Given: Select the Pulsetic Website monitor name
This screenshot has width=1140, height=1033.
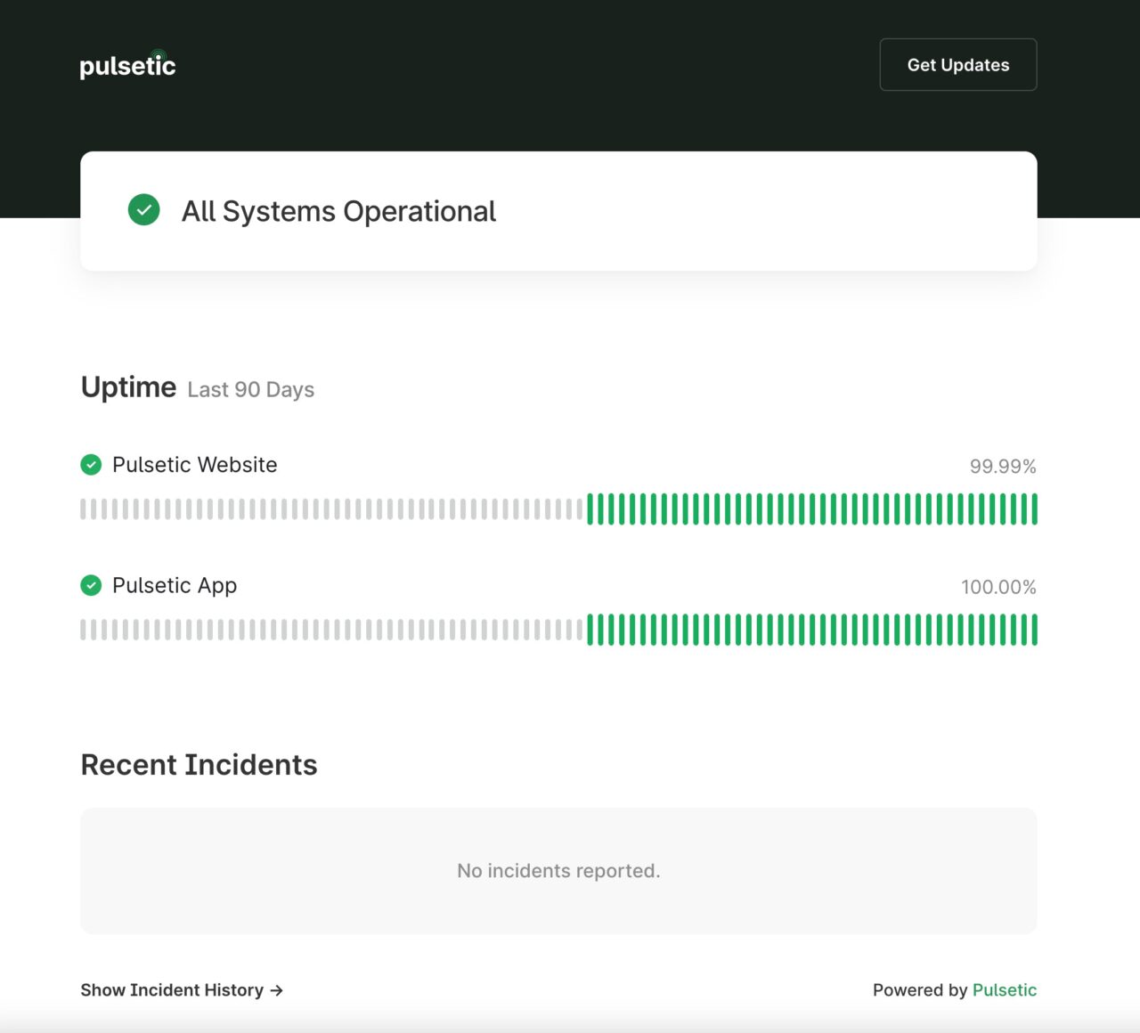Looking at the screenshot, I should pos(195,465).
